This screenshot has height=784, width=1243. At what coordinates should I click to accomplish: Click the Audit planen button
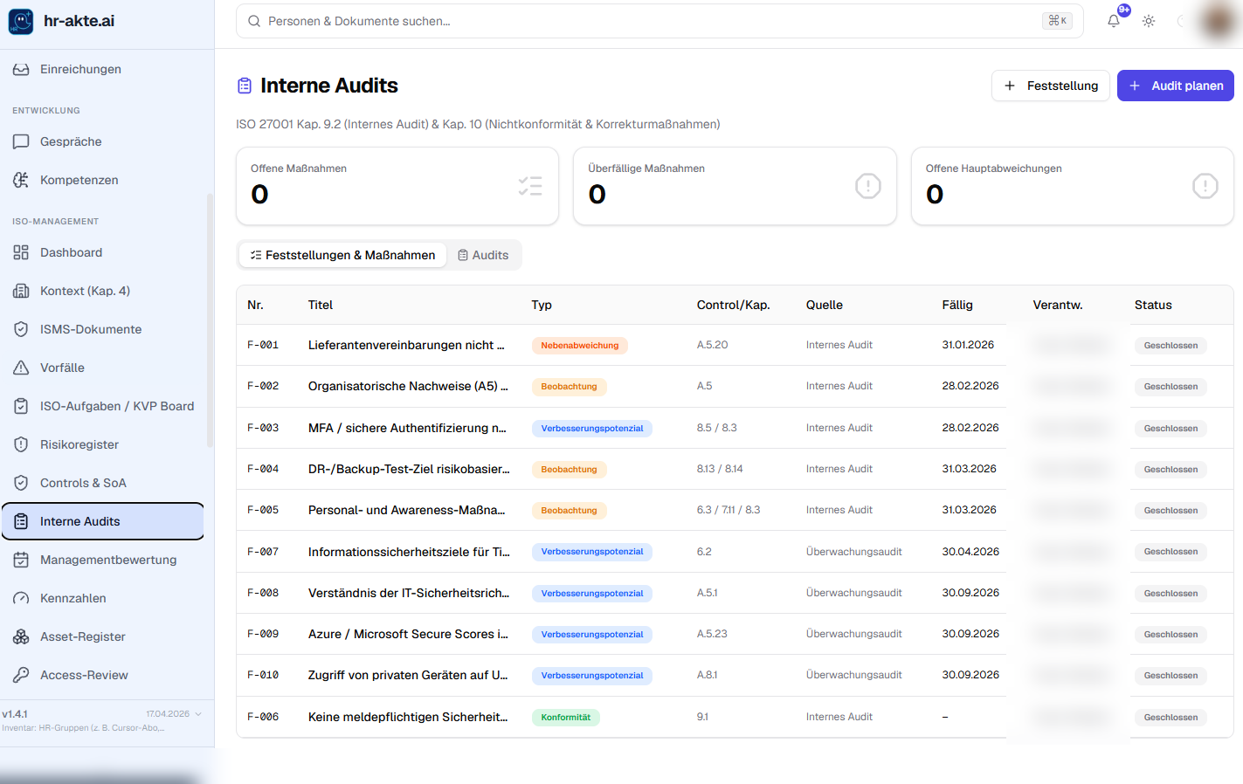[1176, 86]
